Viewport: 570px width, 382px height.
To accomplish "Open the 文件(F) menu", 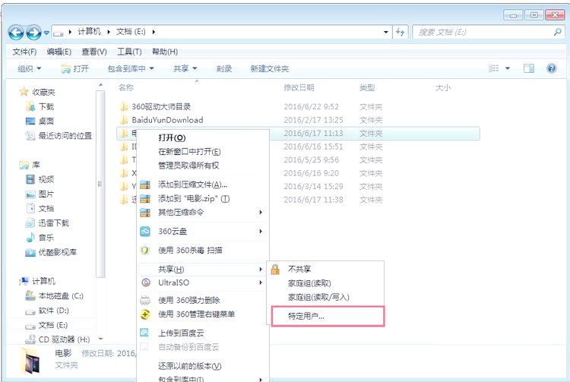I will (x=25, y=52).
